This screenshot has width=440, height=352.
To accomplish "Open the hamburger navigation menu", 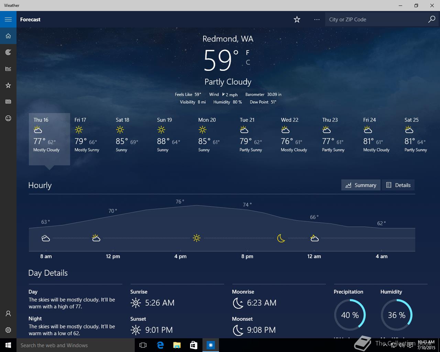I will point(8,19).
